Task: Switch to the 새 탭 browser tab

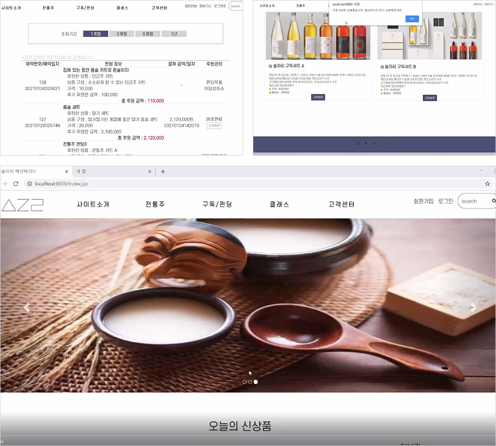Action: pyautogui.click(x=111, y=171)
